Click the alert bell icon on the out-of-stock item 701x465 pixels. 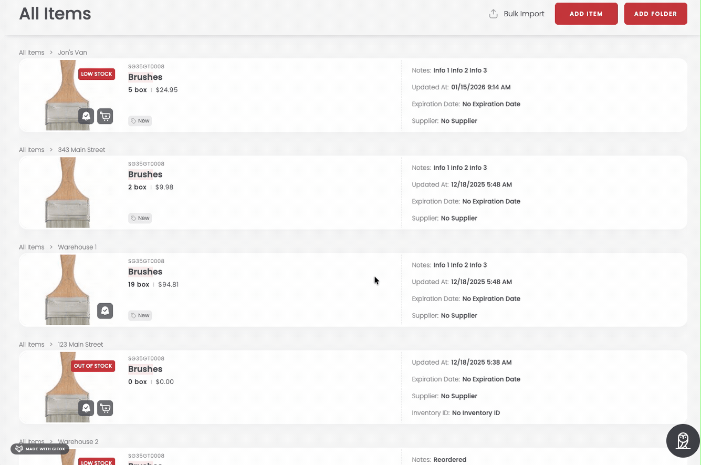pos(87,408)
